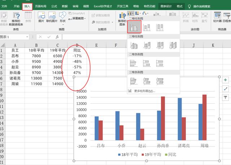Select the 19年平均 legend entry
Image resolution: width=231 pixels, height=165 pixels.
click(x=151, y=155)
